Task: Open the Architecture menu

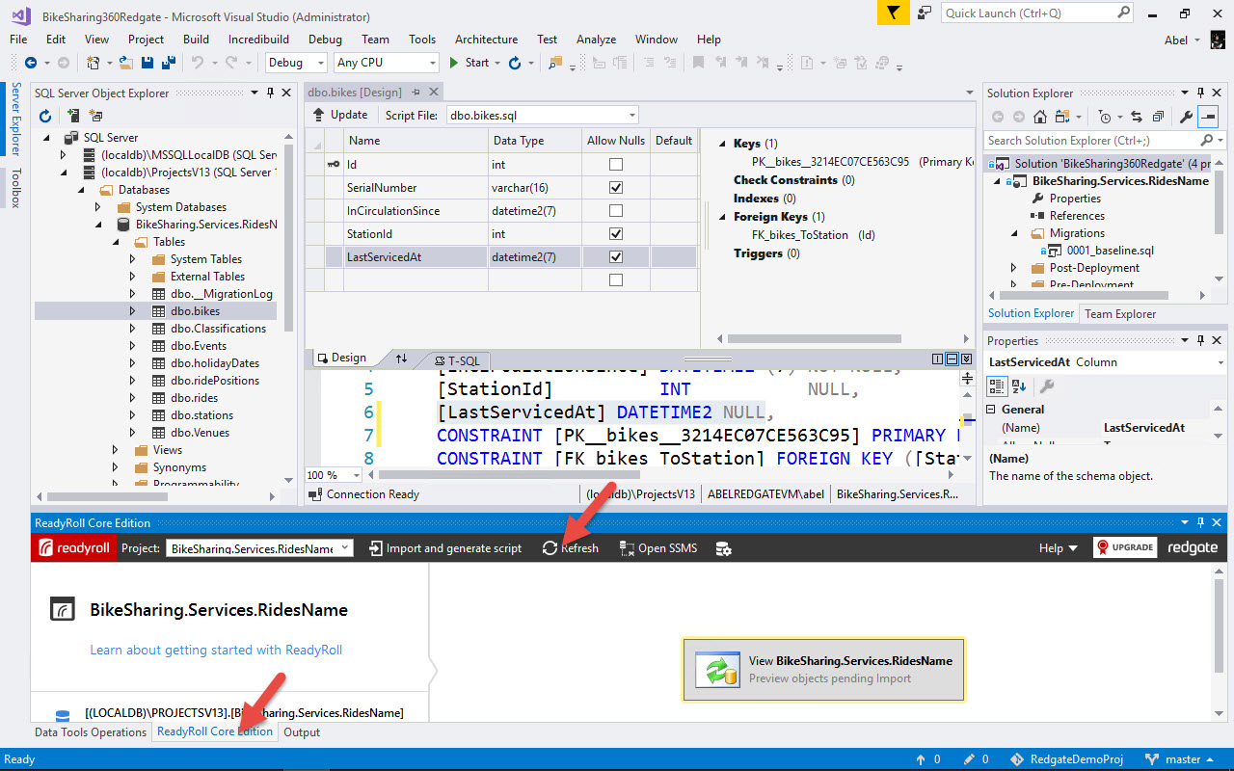Action: pos(486,40)
